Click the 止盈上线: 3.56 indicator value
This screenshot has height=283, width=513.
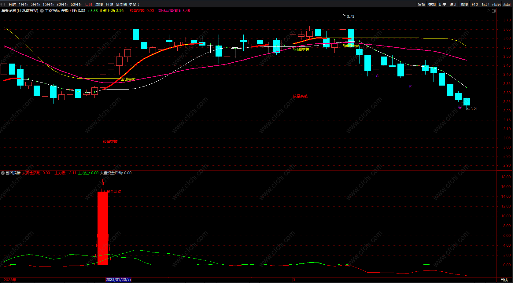(x=112, y=11)
